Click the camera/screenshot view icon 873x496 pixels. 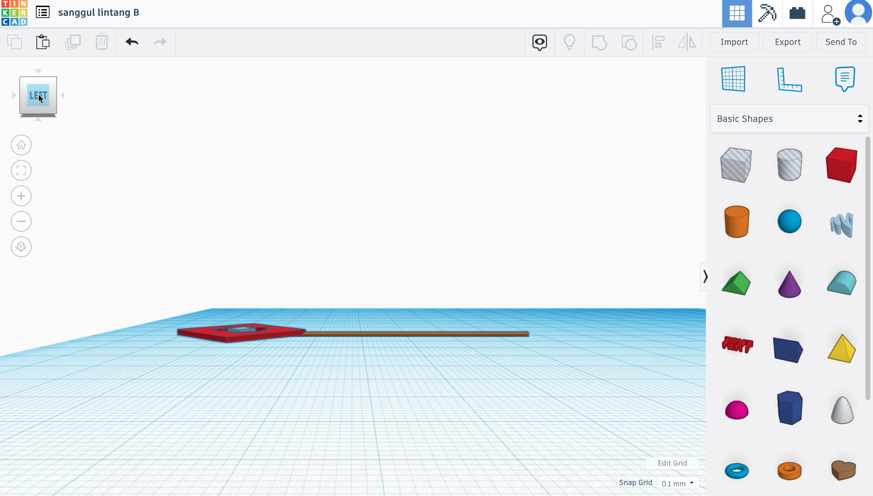coord(540,42)
